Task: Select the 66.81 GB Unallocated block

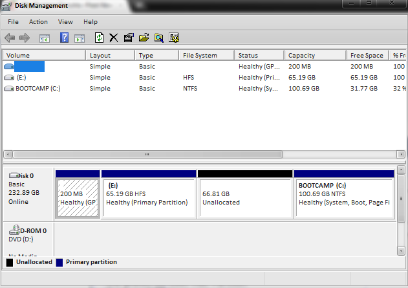Action: (245, 194)
